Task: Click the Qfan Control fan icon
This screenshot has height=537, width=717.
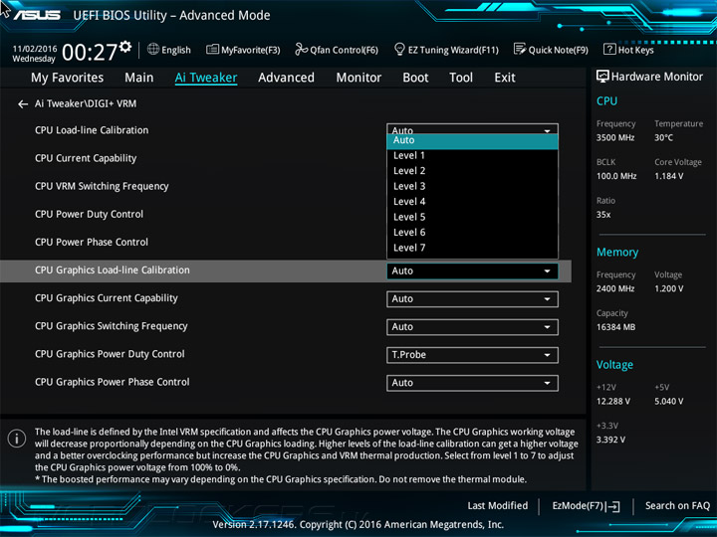Action: [x=301, y=49]
